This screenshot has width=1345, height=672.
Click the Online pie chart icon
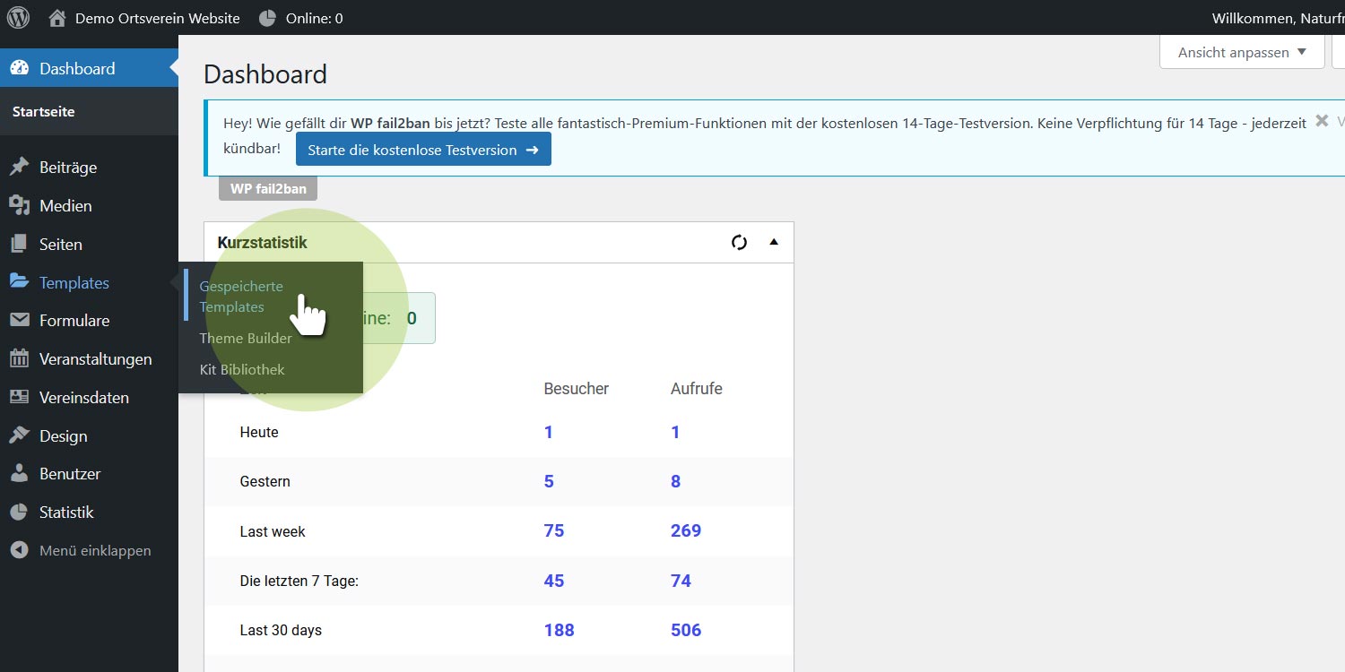point(267,18)
